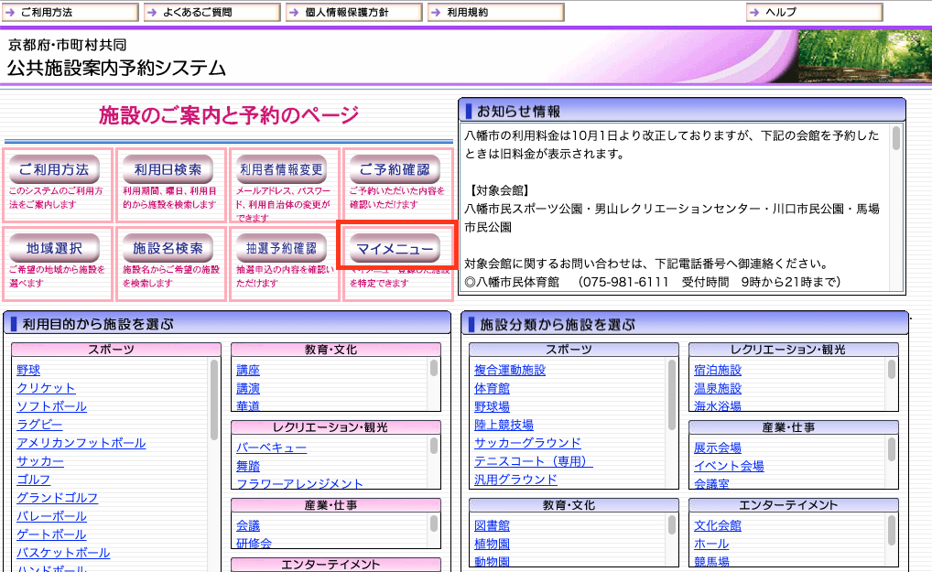
Task: Check reservations via ご予約確認
Action: click(x=395, y=167)
